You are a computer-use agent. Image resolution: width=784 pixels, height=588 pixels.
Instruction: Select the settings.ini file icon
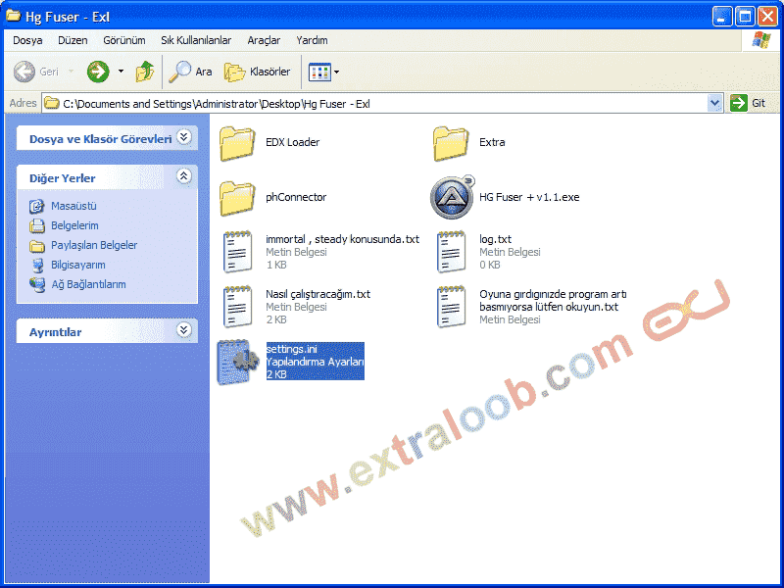[x=238, y=362]
